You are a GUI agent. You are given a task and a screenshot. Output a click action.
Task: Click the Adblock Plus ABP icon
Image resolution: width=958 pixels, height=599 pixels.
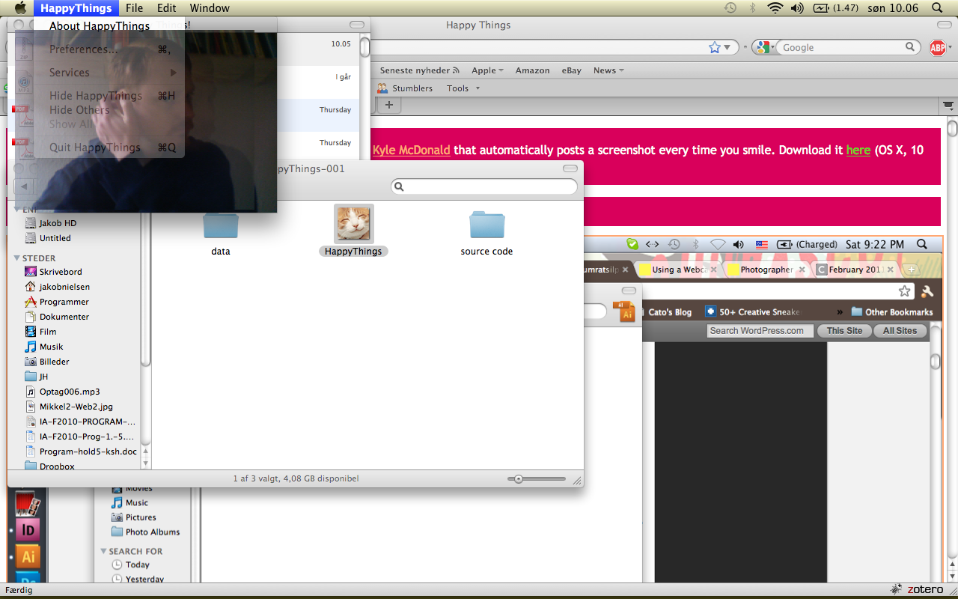[937, 48]
